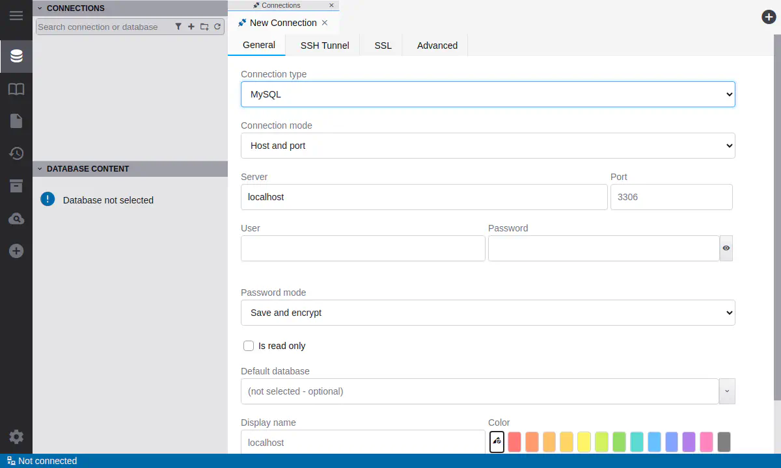Pick the red color swatch

click(514, 442)
